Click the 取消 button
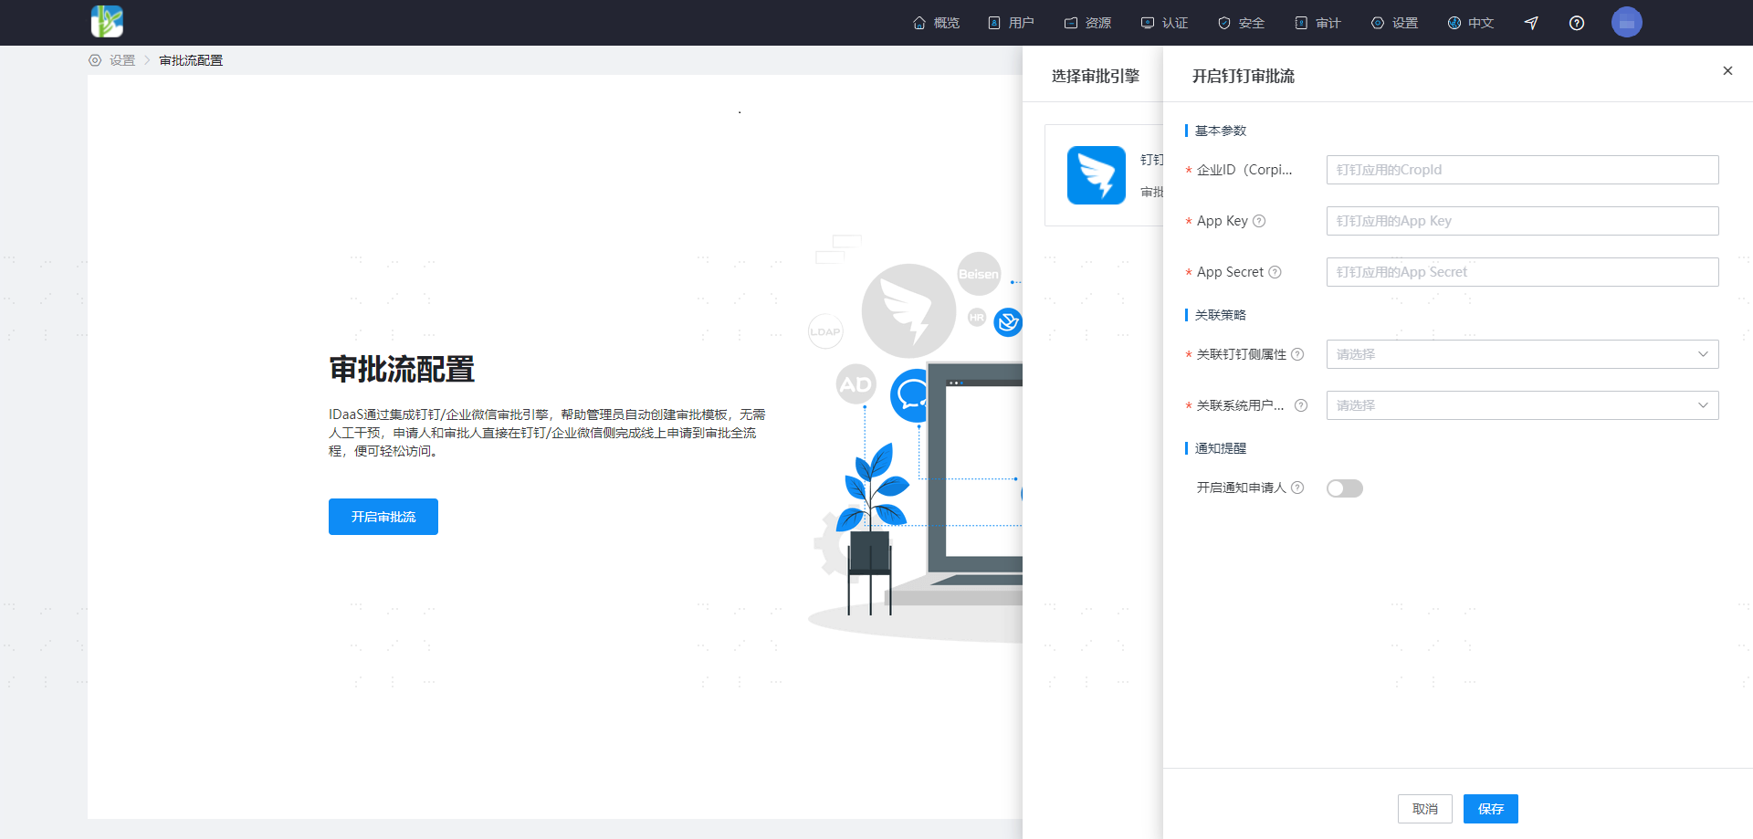This screenshot has height=839, width=1753. pyautogui.click(x=1425, y=809)
